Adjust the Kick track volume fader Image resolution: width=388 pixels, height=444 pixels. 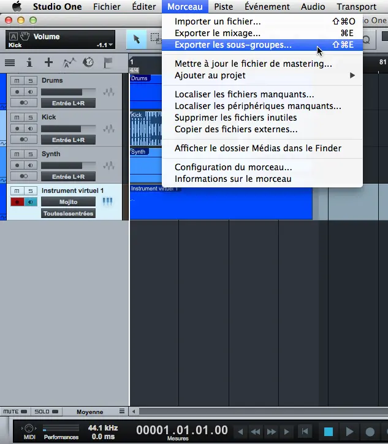click(x=68, y=129)
